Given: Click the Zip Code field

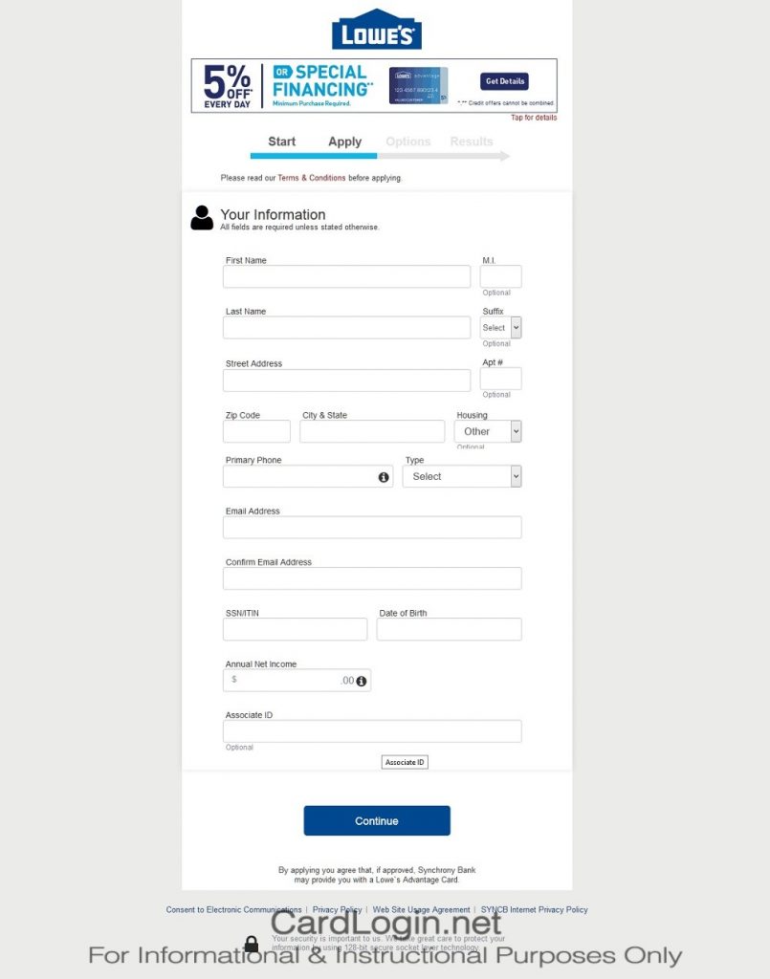Looking at the screenshot, I should [256, 431].
